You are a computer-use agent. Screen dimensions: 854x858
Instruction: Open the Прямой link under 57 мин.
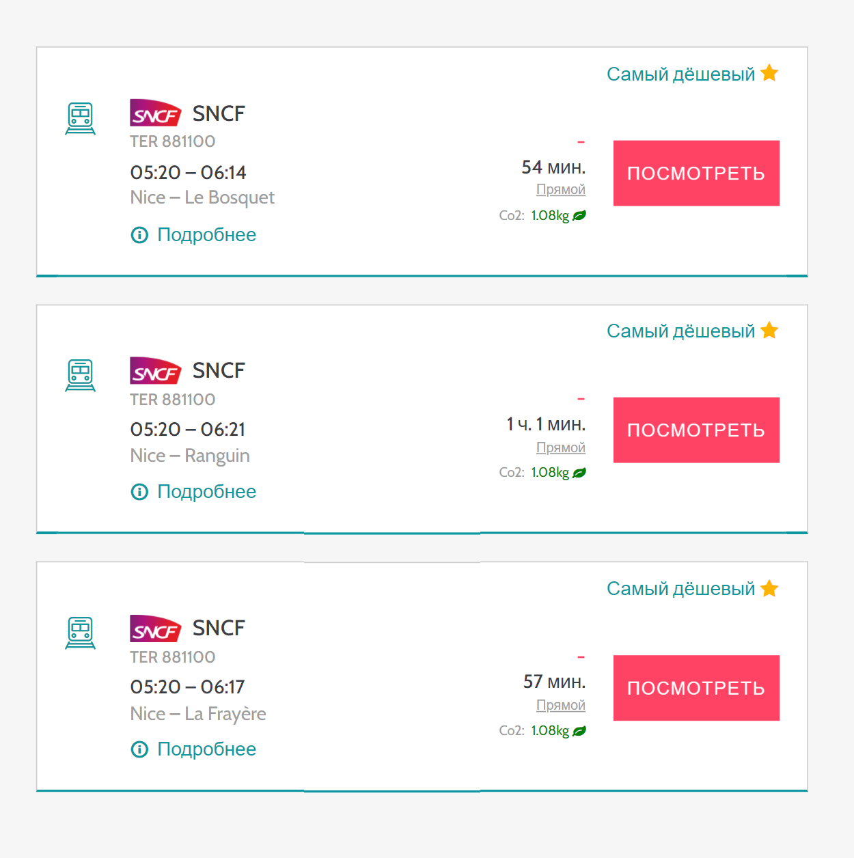pyautogui.click(x=561, y=705)
